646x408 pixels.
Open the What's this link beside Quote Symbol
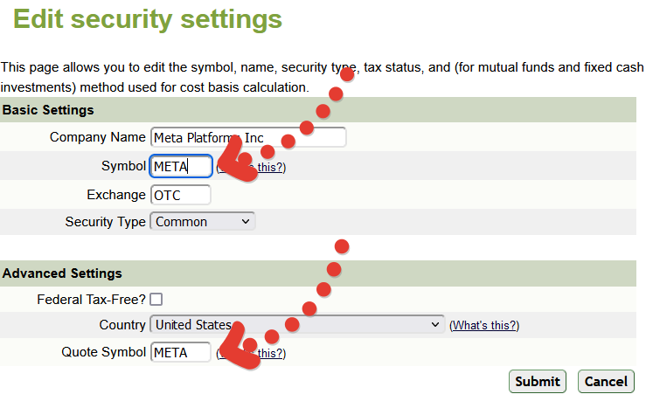pos(251,353)
